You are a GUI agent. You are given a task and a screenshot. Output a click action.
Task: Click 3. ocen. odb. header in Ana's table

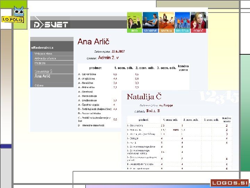pos(166,68)
